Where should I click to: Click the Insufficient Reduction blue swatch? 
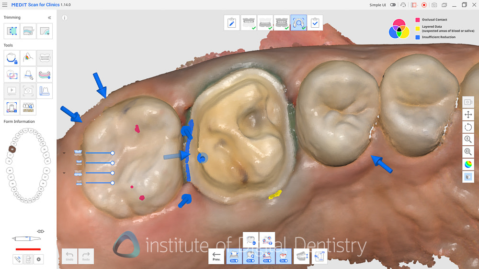(418, 37)
